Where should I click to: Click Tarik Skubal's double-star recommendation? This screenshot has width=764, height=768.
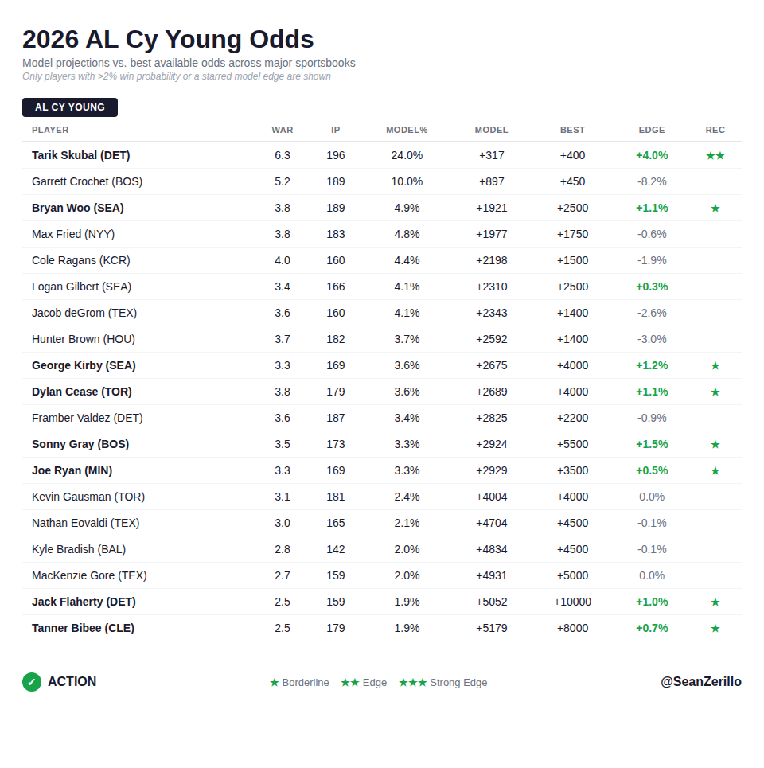(x=715, y=156)
